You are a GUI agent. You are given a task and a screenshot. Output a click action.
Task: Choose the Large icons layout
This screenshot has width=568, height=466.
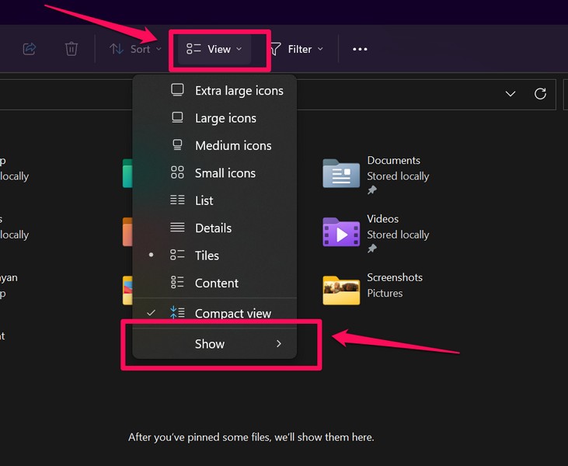pos(225,118)
